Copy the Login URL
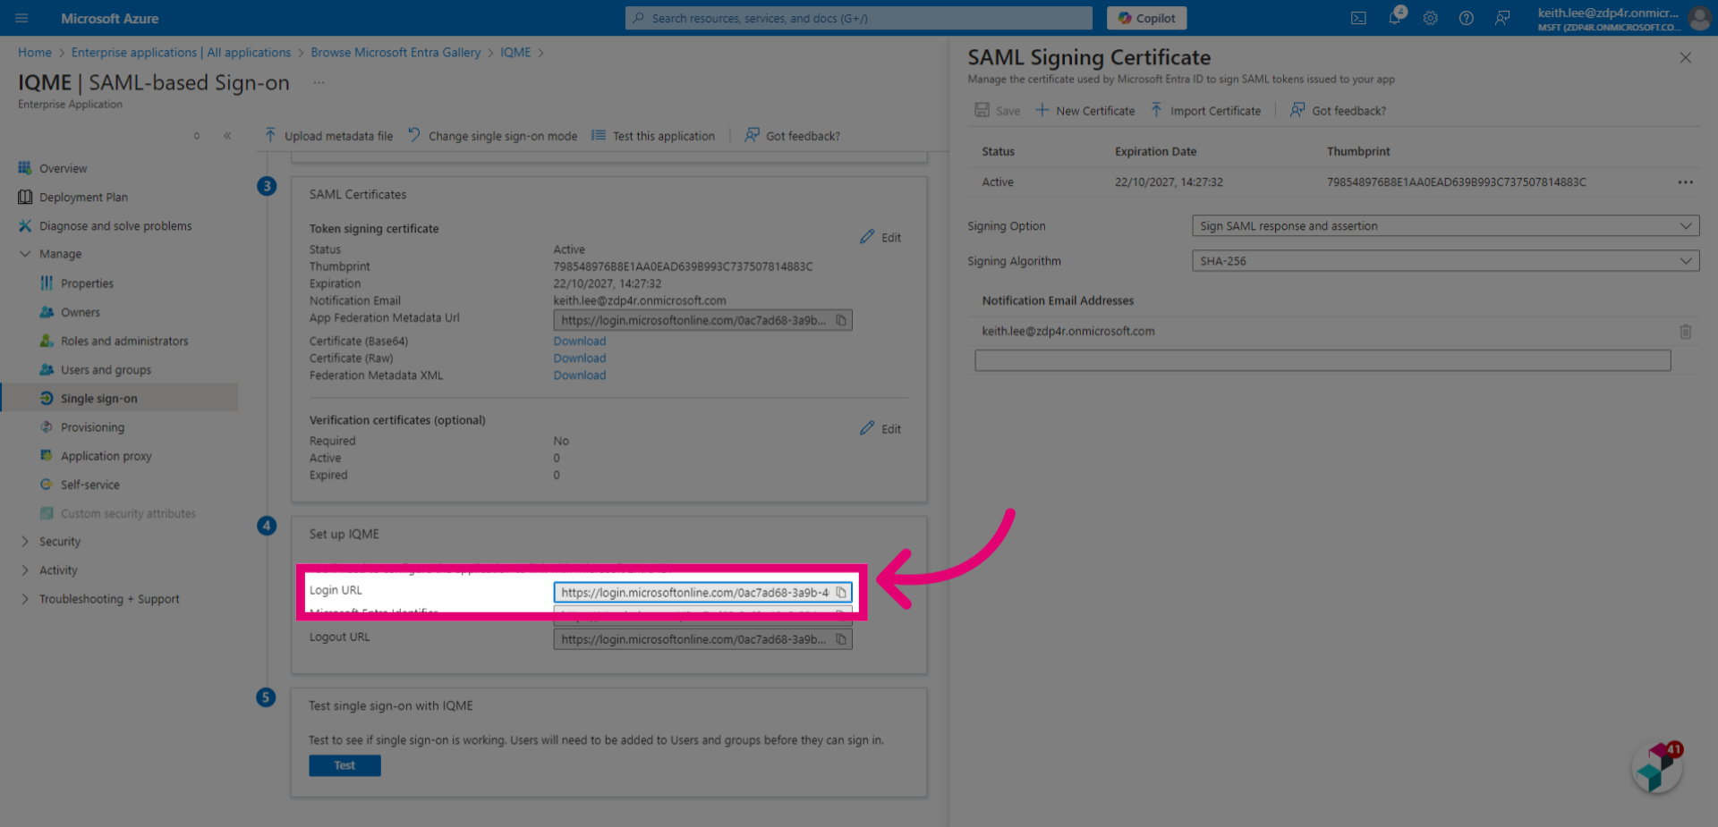 coord(841,592)
